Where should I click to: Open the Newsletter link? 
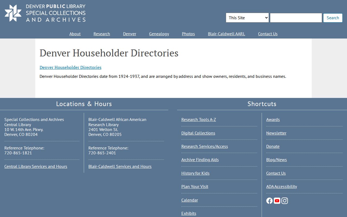(276, 133)
